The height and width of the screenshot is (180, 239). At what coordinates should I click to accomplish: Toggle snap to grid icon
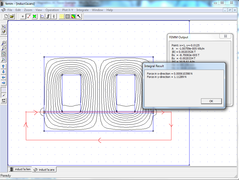(x=4, y=95)
